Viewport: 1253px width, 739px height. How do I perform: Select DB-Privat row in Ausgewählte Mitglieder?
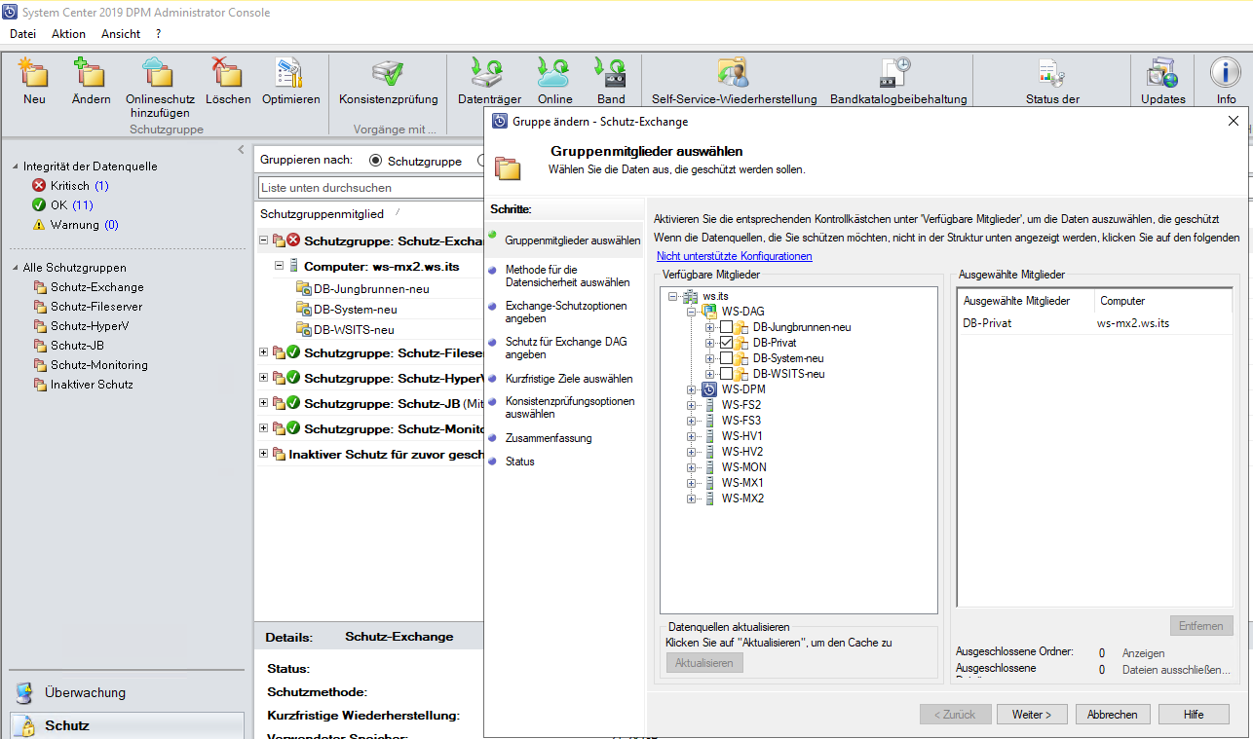pos(1094,323)
